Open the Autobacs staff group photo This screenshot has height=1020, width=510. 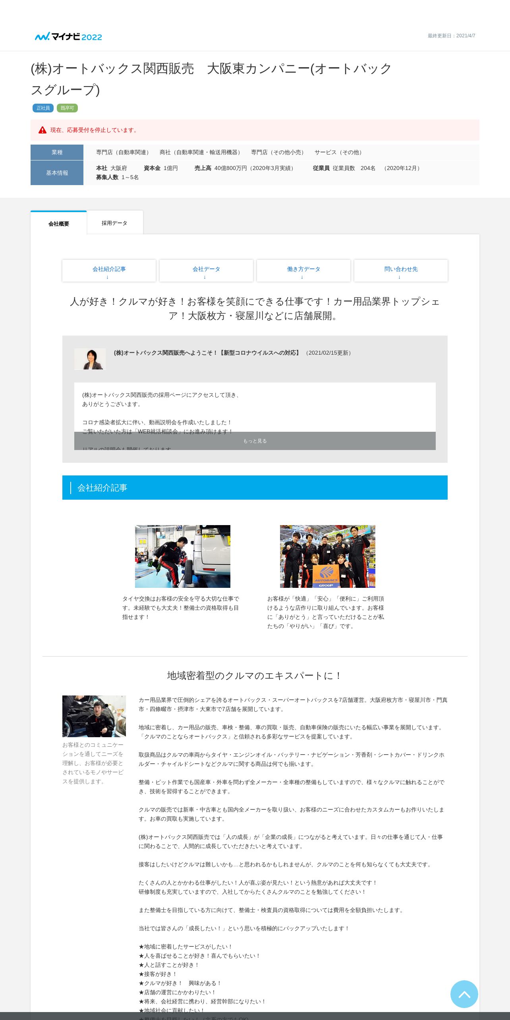pos(328,556)
